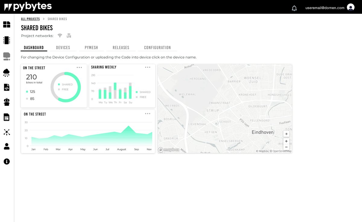Select the SIM cards sidebar icon
362x222 pixels.
[6, 117]
